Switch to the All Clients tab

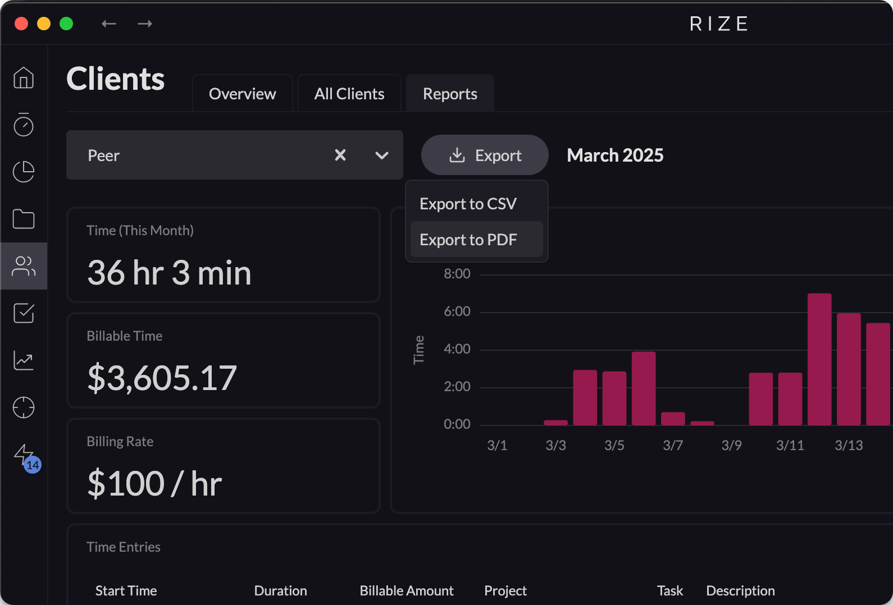point(349,94)
